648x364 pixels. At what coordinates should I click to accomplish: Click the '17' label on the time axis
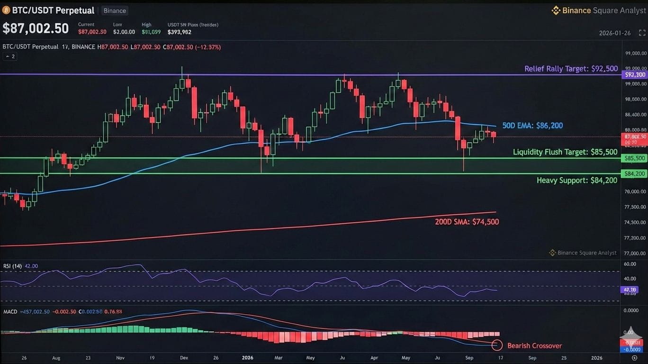pos(500,358)
